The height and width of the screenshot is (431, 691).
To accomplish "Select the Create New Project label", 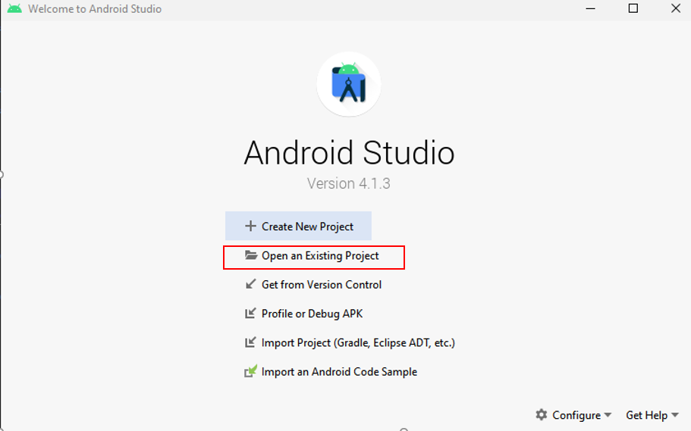I will pyautogui.click(x=307, y=226).
